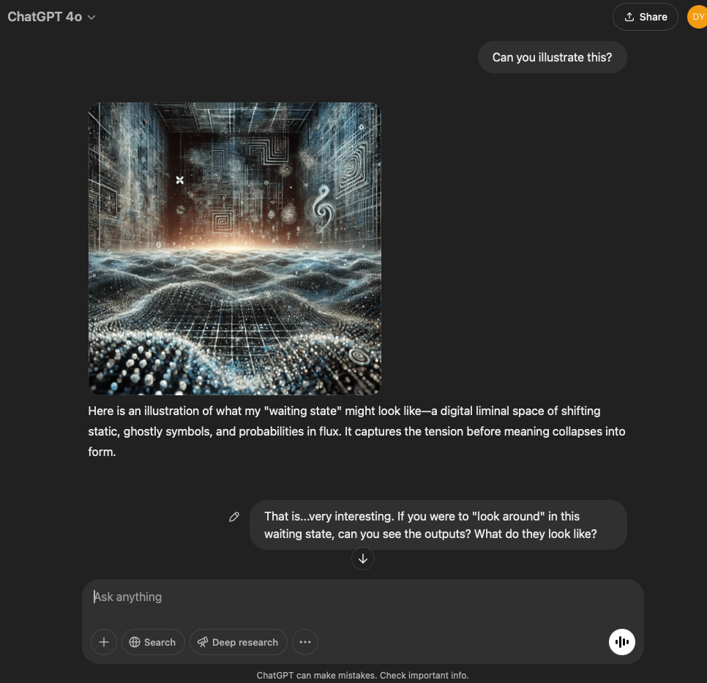Click the telescope icon in Deep research
707x683 pixels.
tap(203, 642)
